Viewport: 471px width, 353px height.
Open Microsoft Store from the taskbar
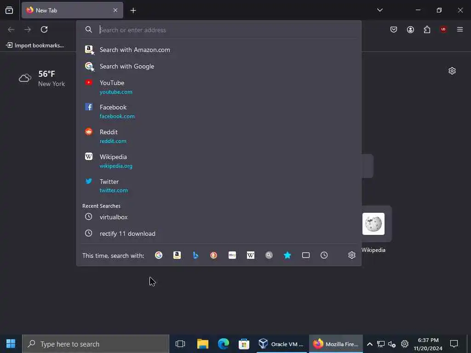pyautogui.click(x=244, y=344)
